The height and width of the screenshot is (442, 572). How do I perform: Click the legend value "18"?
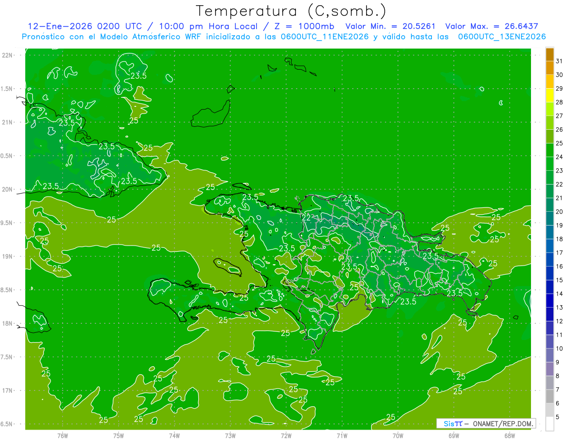click(x=560, y=239)
